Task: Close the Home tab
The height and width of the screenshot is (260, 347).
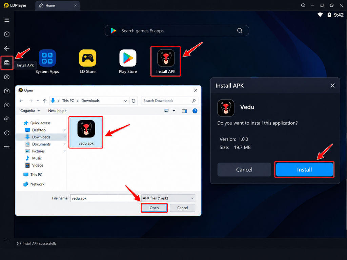Action: point(76,5)
